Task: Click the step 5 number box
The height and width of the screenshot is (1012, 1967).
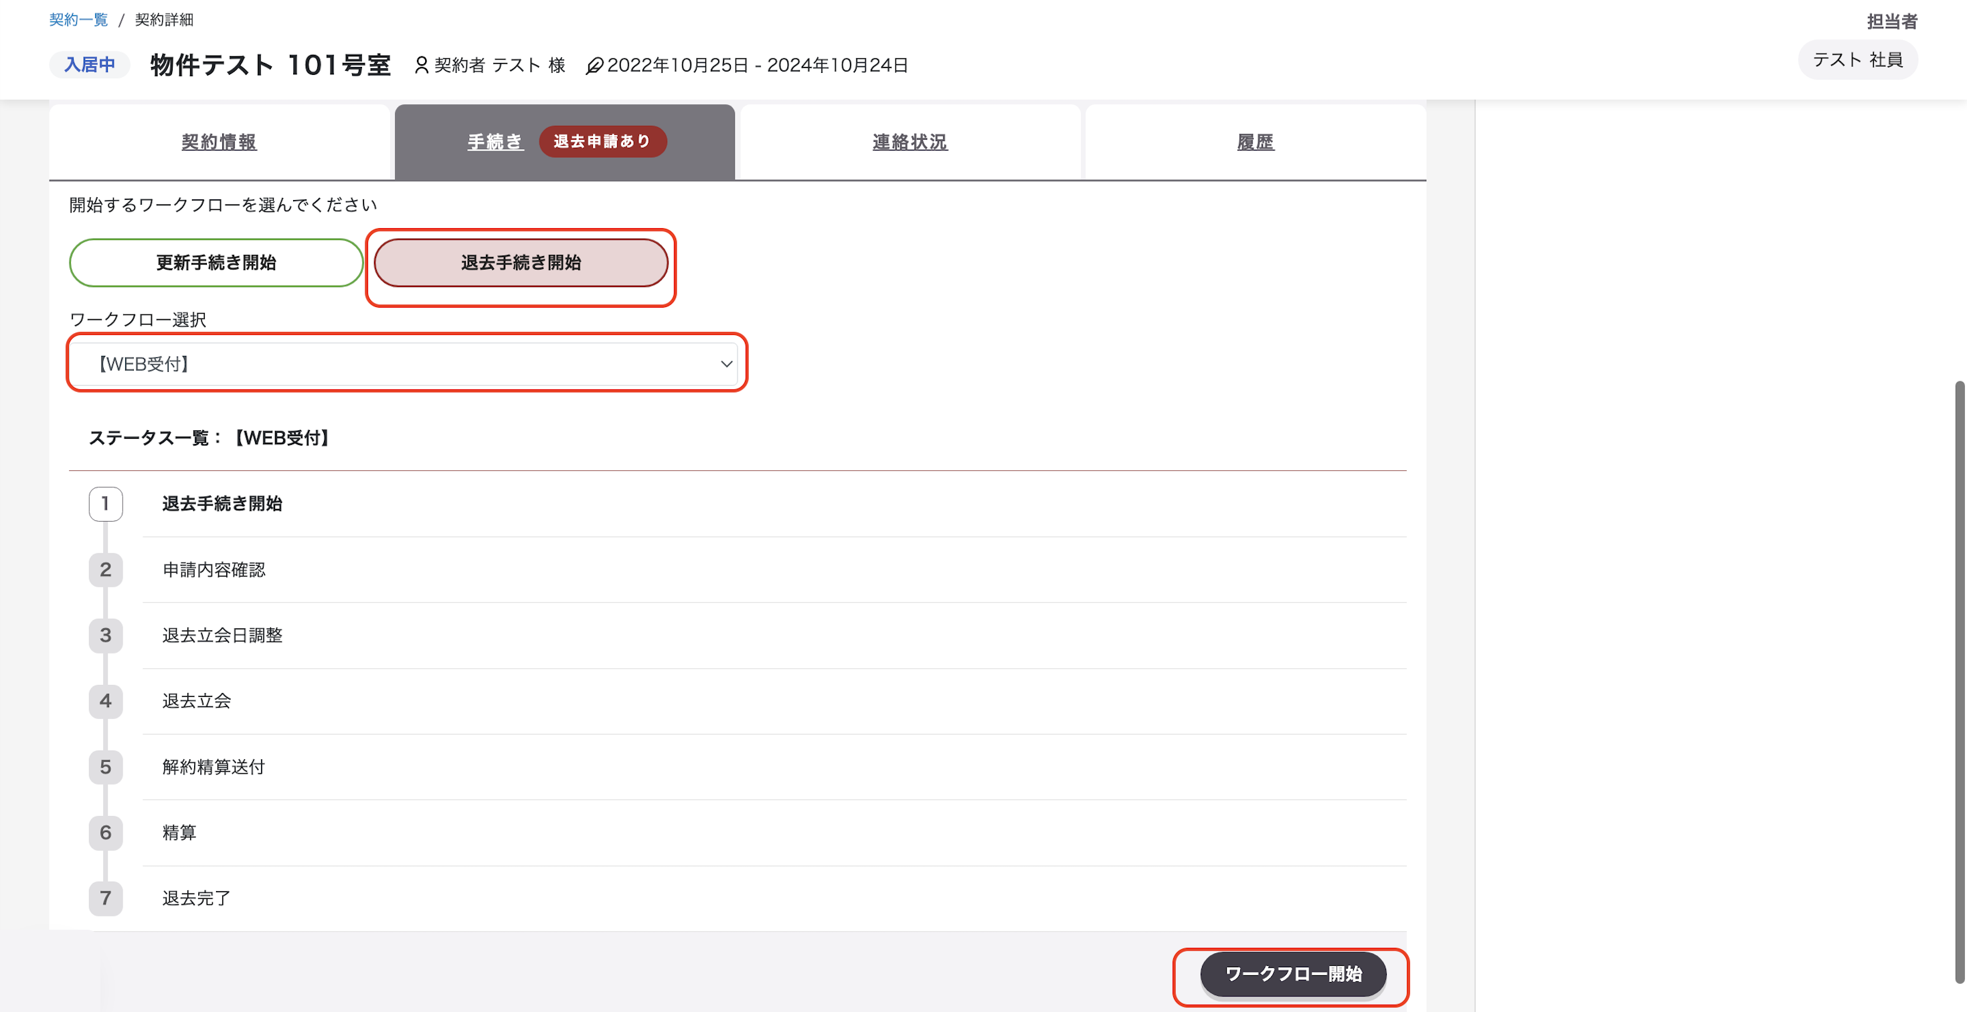Action: (x=105, y=767)
